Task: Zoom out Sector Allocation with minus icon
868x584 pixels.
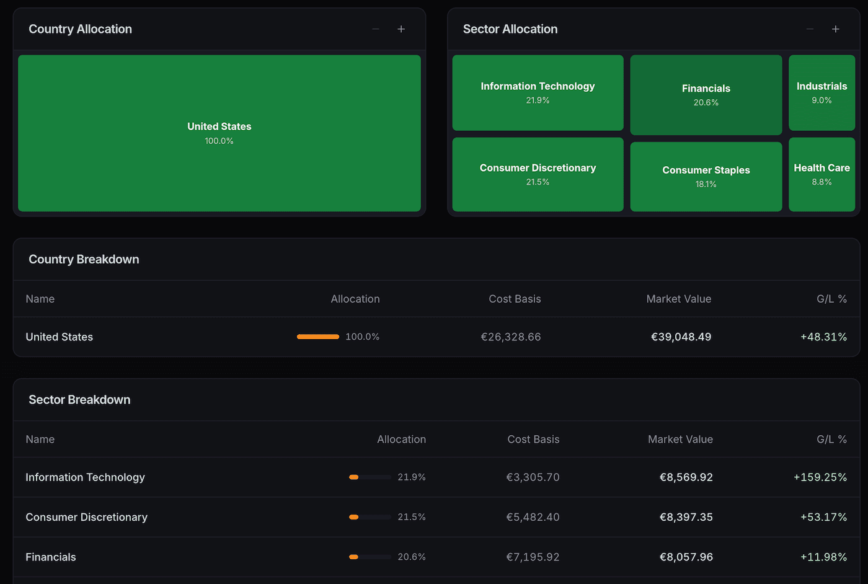Action: (x=810, y=29)
